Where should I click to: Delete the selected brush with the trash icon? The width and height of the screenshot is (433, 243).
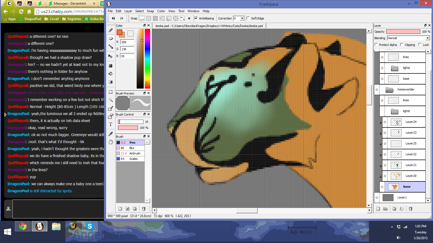click(144, 209)
